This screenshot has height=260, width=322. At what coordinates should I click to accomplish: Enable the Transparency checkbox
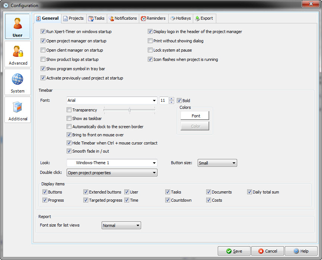pyautogui.click(x=69, y=110)
